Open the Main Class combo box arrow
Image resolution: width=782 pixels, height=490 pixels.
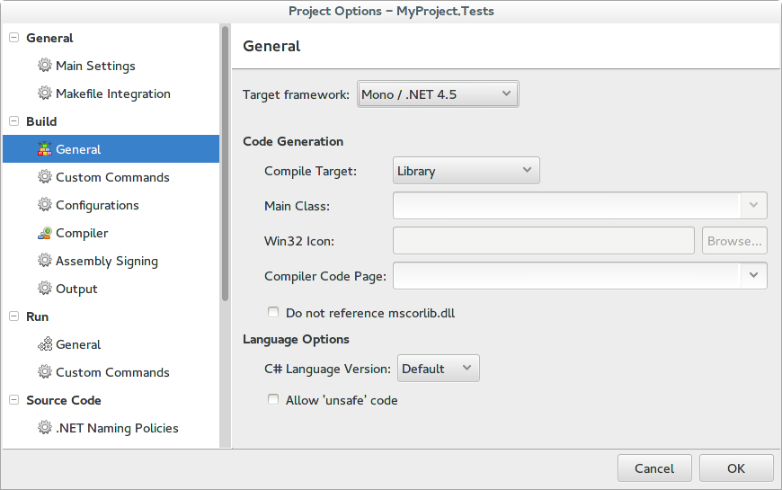[x=753, y=205]
